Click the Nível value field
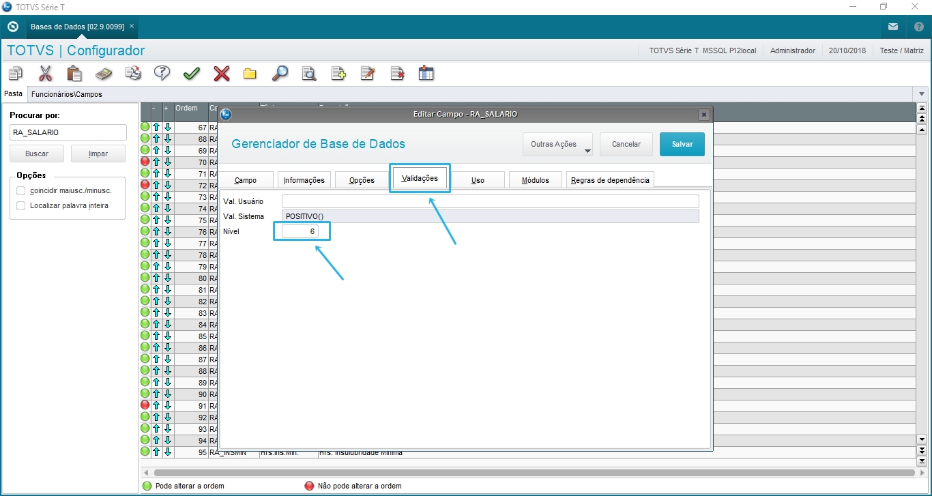This screenshot has height=496, width=932. [x=300, y=231]
